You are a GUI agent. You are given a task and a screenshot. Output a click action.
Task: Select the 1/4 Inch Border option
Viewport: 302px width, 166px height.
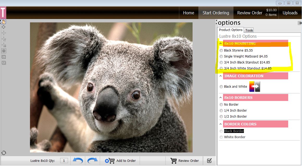pyautogui.click(x=221, y=111)
